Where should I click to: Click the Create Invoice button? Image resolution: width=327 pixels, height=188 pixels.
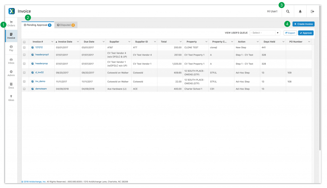click(303, 24)
